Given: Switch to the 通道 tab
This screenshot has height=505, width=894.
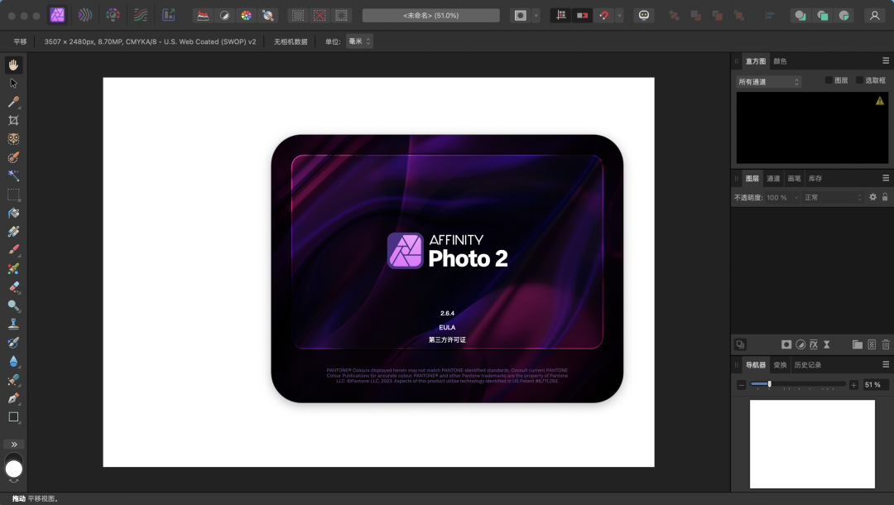Looking at the screenshot, I should pos(773,178).
